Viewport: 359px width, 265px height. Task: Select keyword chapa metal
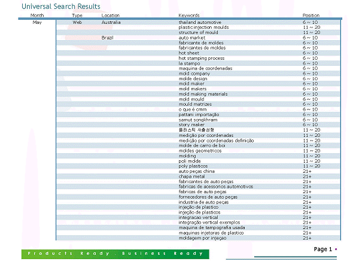point(191,176)
